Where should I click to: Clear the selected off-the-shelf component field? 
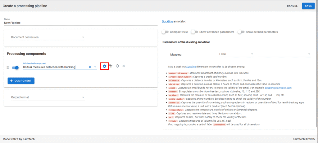(x=90, y=67)
